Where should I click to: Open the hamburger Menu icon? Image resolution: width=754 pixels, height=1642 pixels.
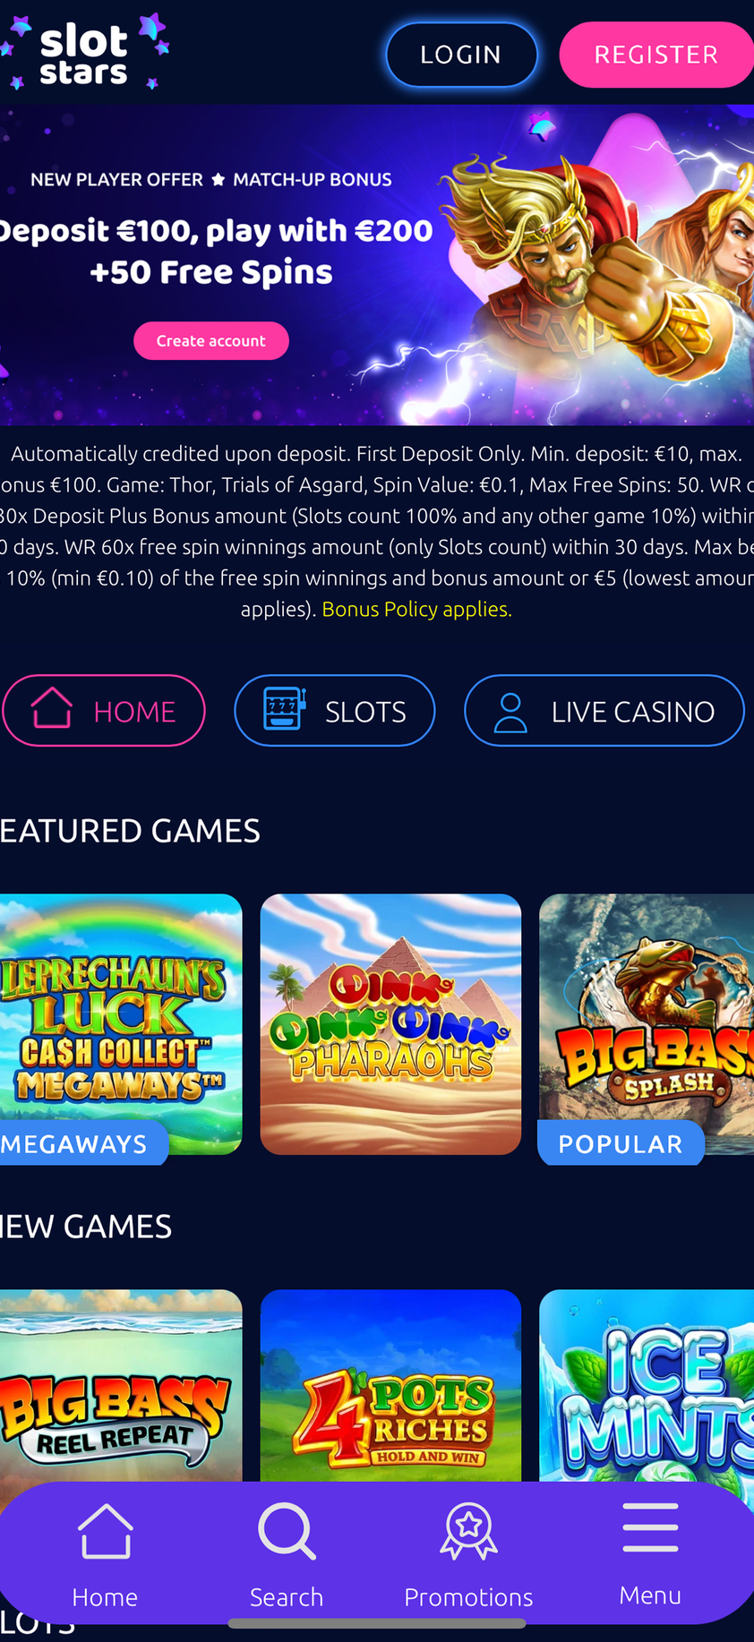click(650, 1527)
